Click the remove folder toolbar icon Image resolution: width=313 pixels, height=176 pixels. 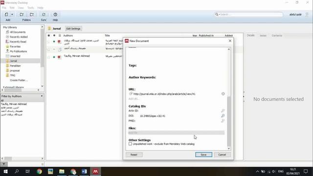click(31, 15)
